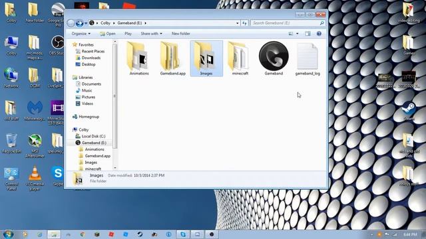Viewport: 426px width, 239px height.
Task: Open MSI Afterburner desktop icon
Action: (35, 145)
